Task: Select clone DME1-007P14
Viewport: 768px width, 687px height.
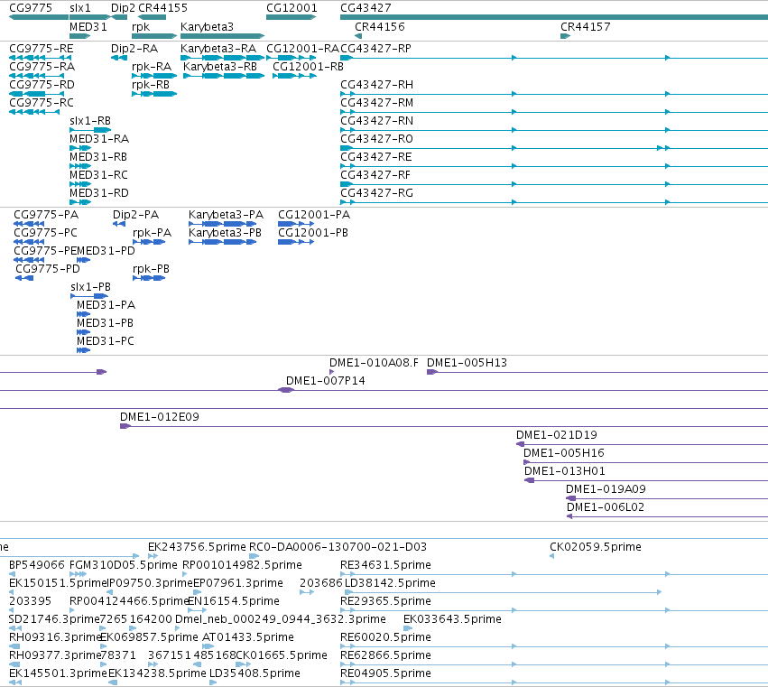Action: pyautogui.click(x=326, y=381)
